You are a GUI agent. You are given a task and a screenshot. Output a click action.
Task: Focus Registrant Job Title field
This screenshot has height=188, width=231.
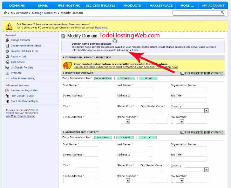[x=189, y=100]
